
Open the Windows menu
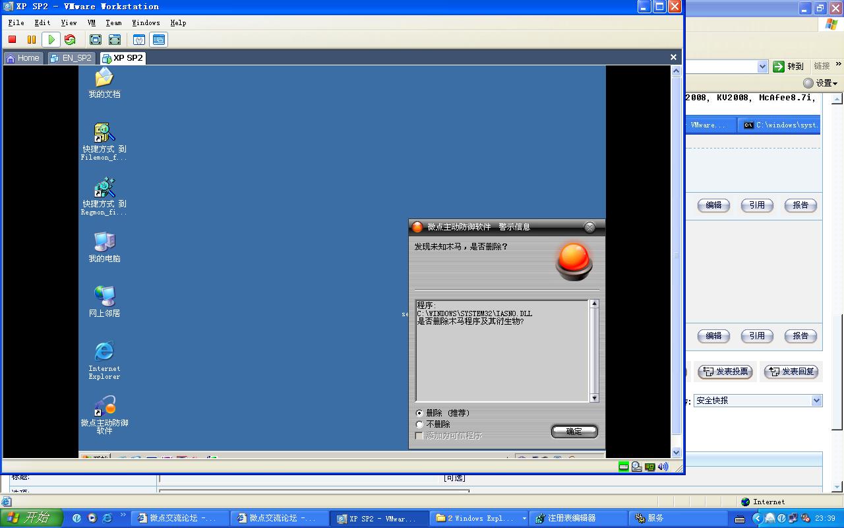(146, 22)
